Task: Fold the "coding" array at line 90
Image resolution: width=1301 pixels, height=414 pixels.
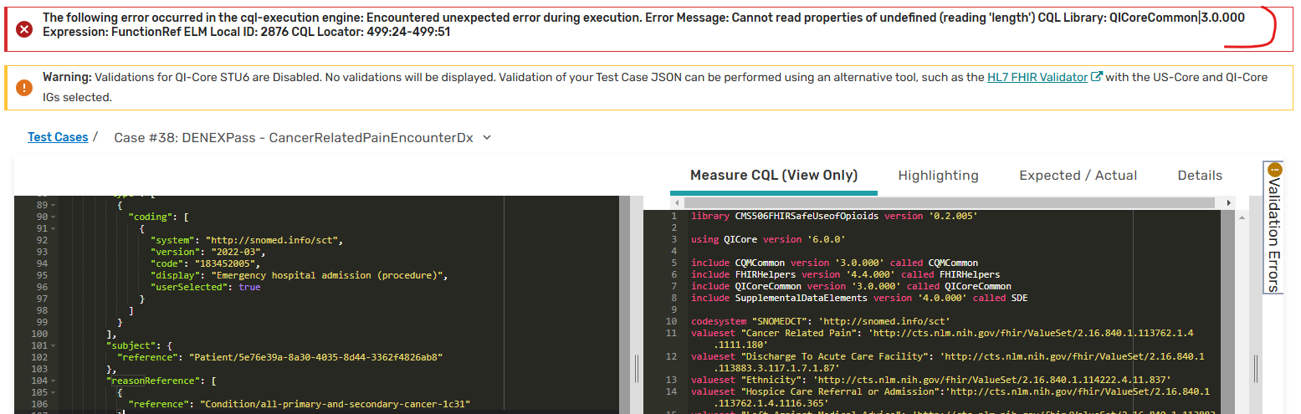Action: point(53,217)
